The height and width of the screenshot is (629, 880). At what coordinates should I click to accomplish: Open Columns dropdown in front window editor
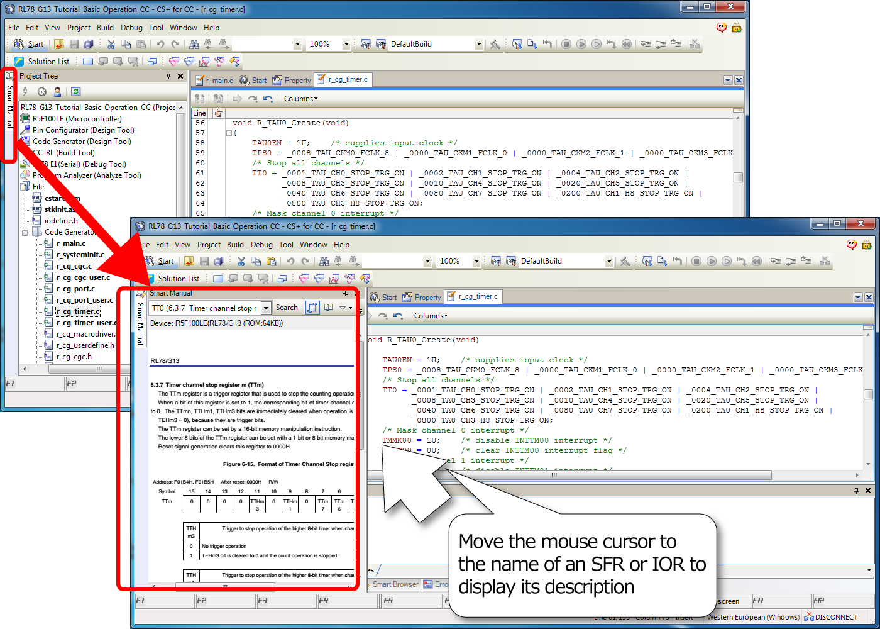coord(431,316)
